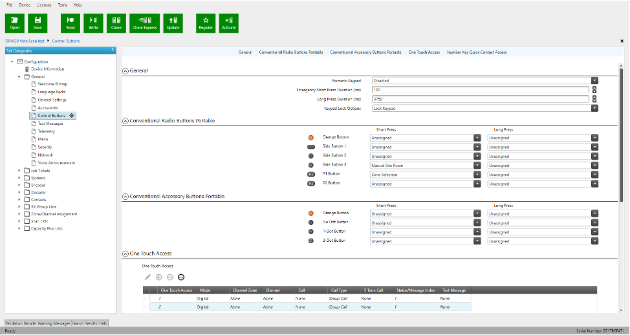The image size is (630, 335).
Task: Click the Long Press Duration input field
Action: click(x=480, y=99)
